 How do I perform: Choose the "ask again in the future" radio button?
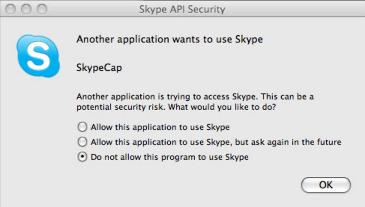(82, 142)
